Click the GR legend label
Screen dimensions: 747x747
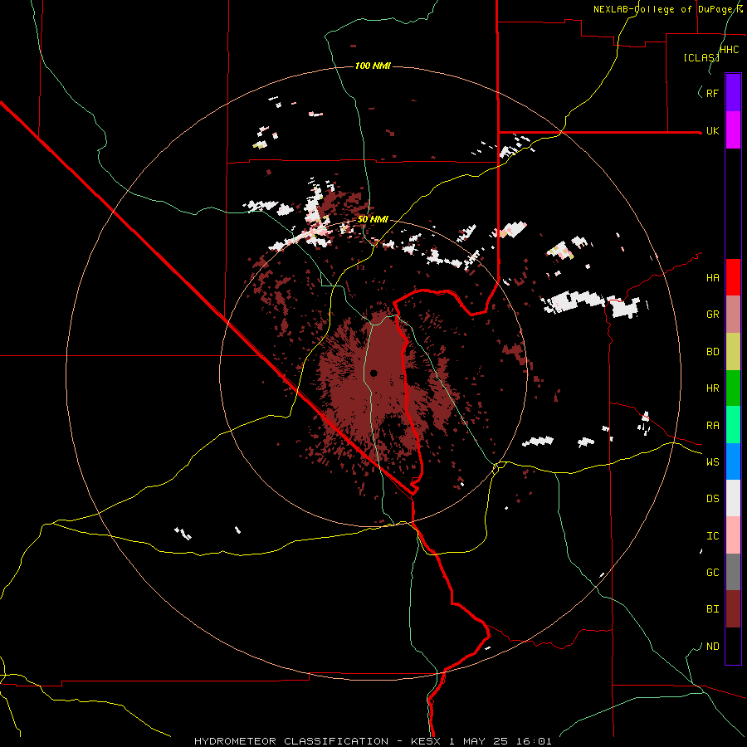[712, 315]
